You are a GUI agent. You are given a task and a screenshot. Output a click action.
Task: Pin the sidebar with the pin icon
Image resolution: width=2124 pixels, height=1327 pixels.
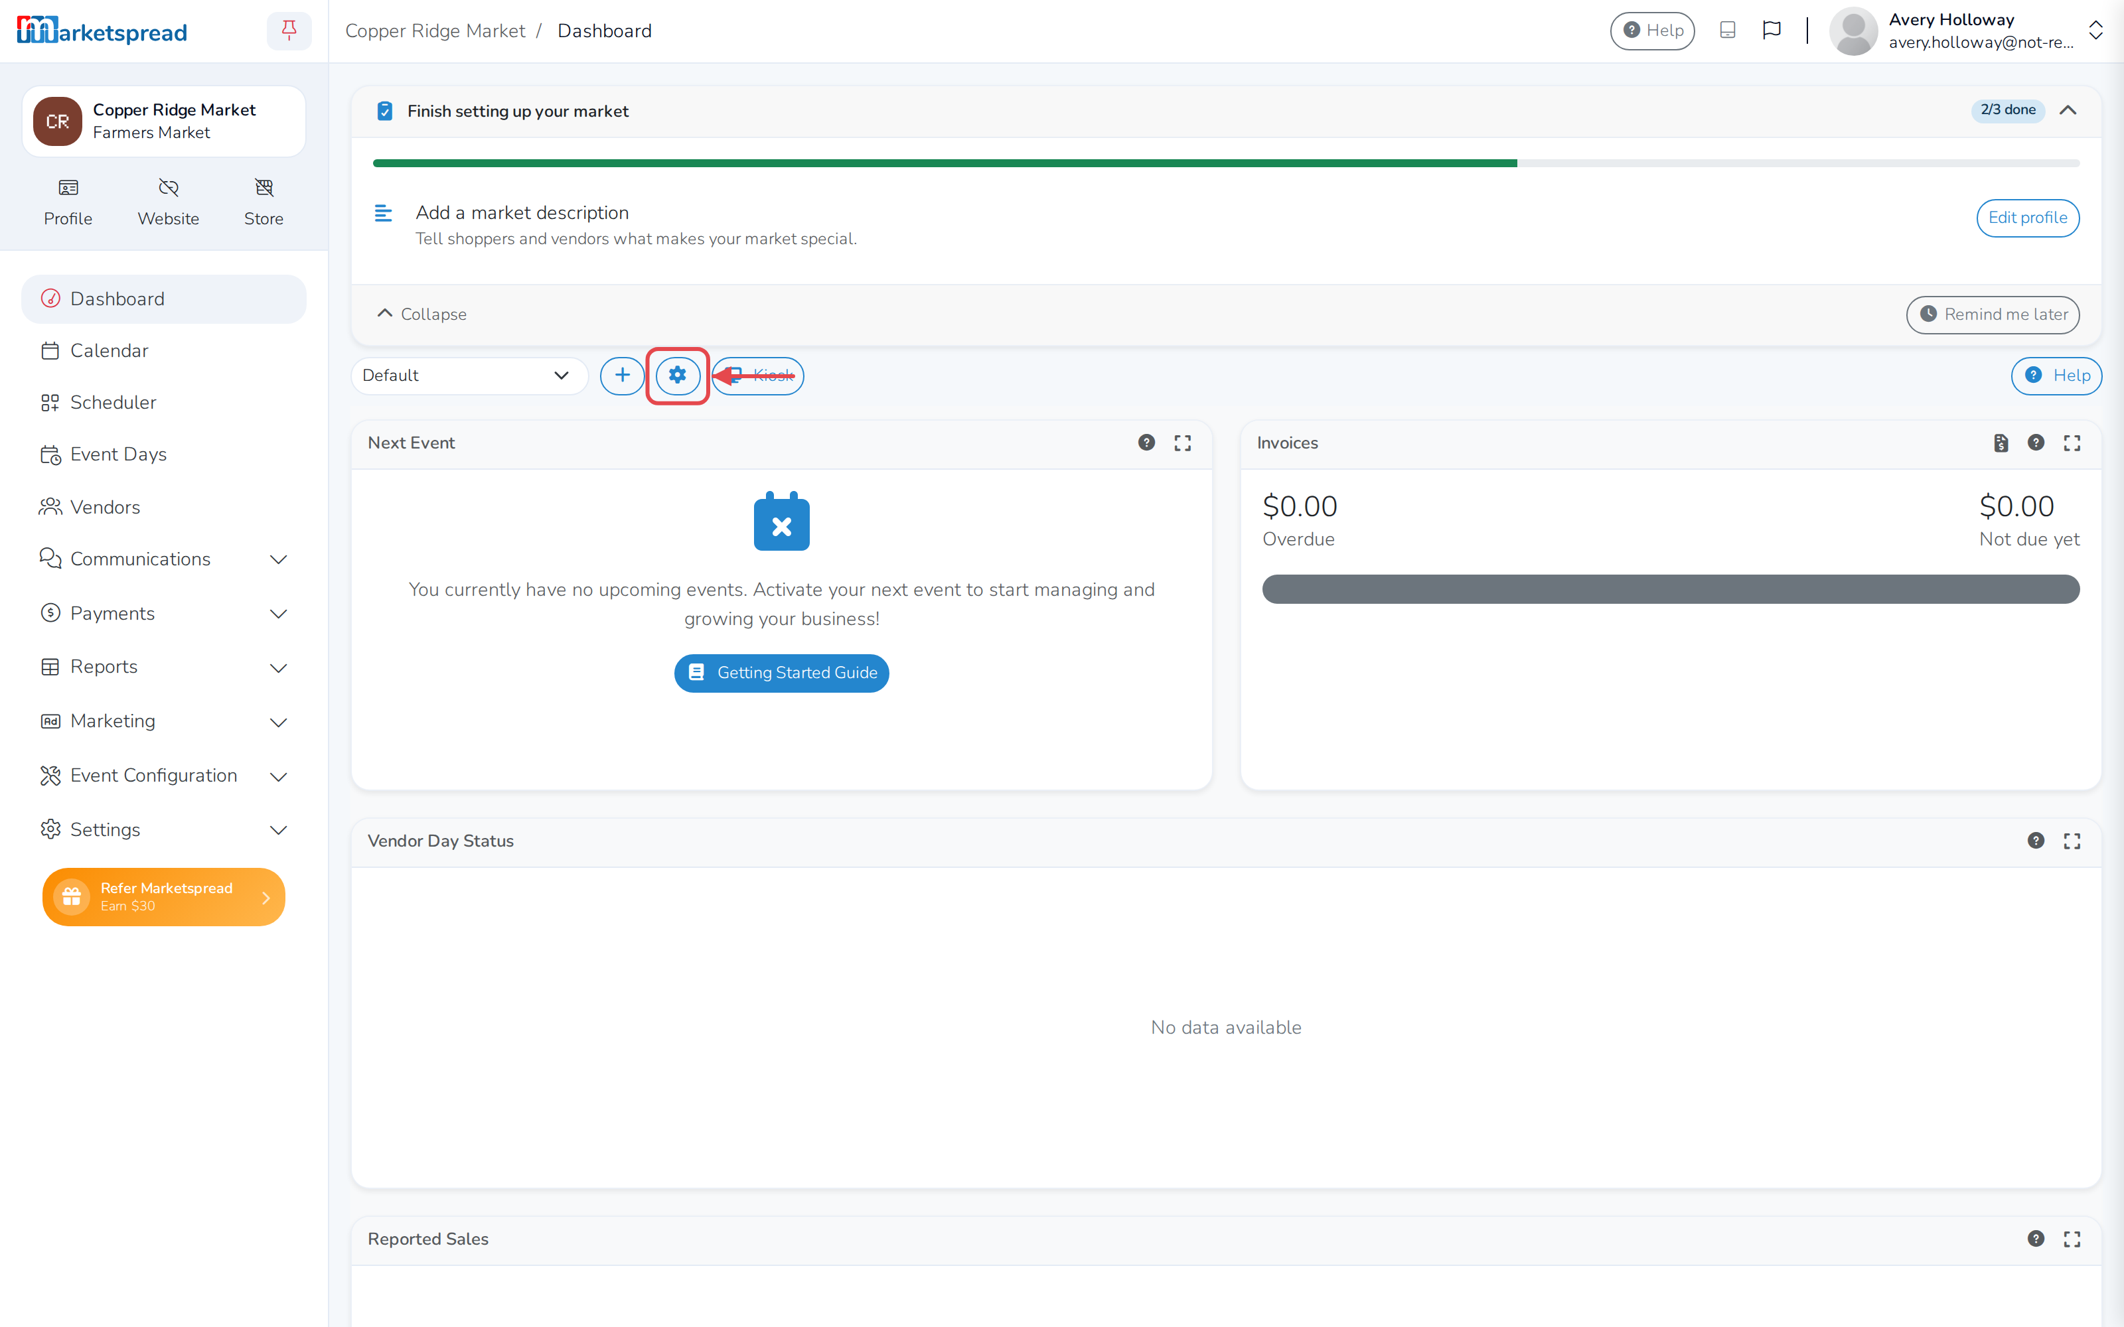pyautogui.click(x=289, y=31)
